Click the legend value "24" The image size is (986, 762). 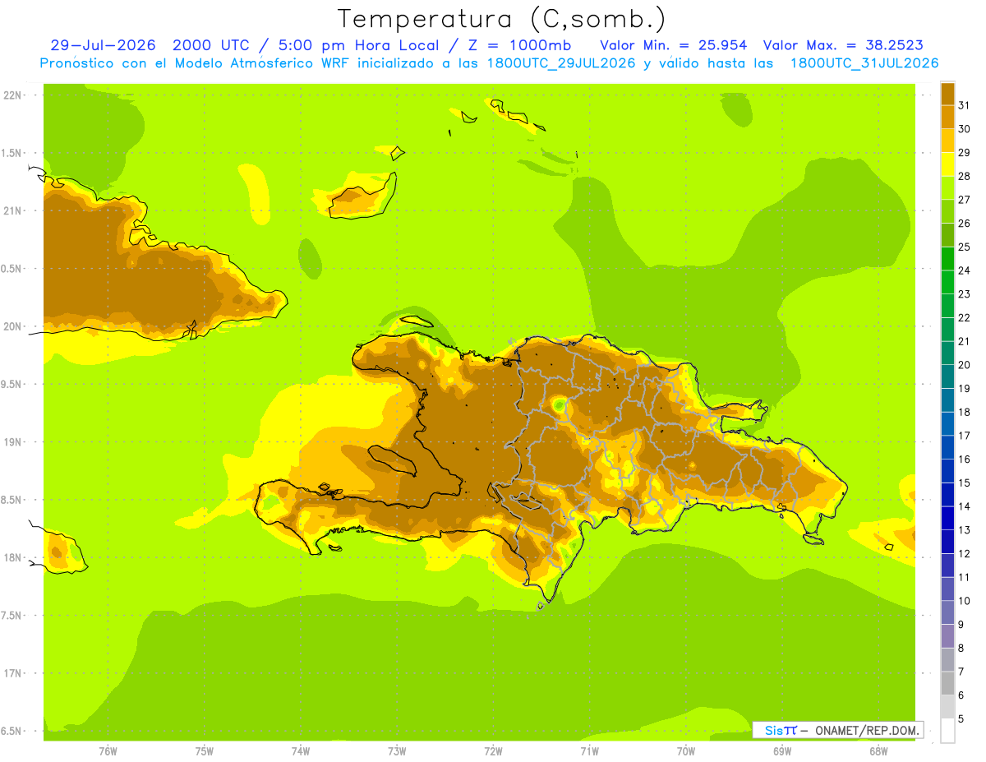[x=965, y=270]
